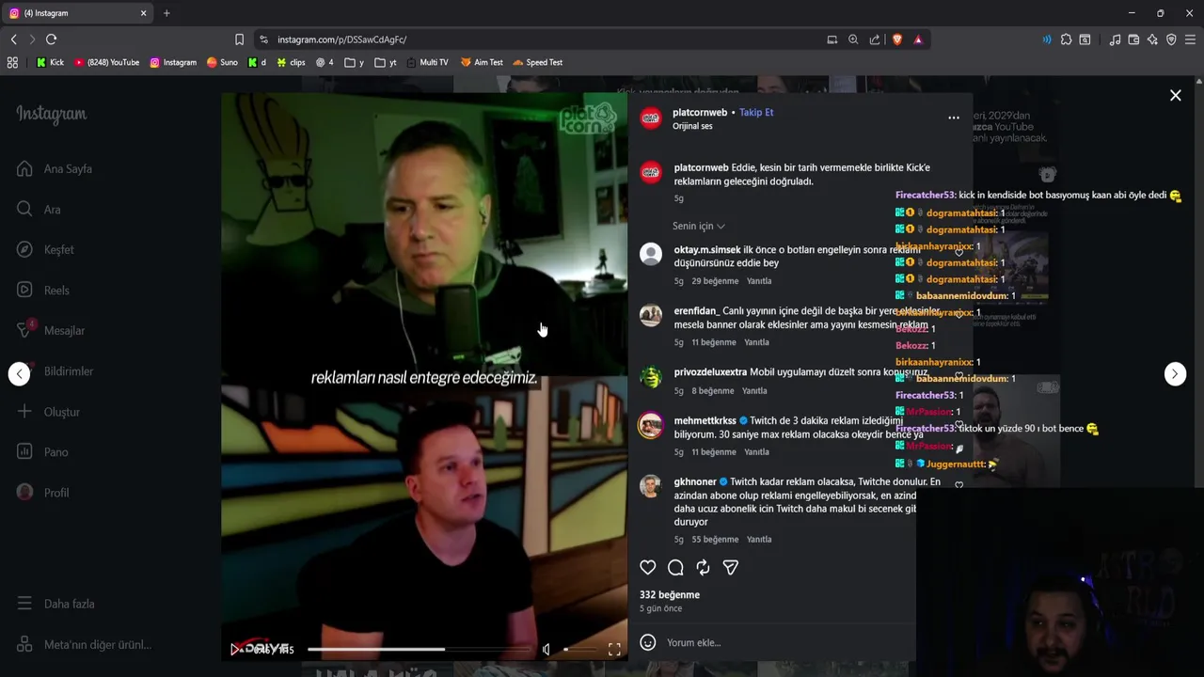Image resolution: width=1204 pixels, height=677 pixels.
Task: Open the YouTube bookmark
Action: coord(107,63)
